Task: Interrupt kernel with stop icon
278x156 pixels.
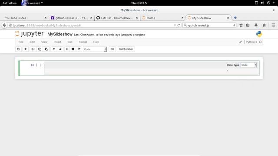Action: (x=73, y=49)
